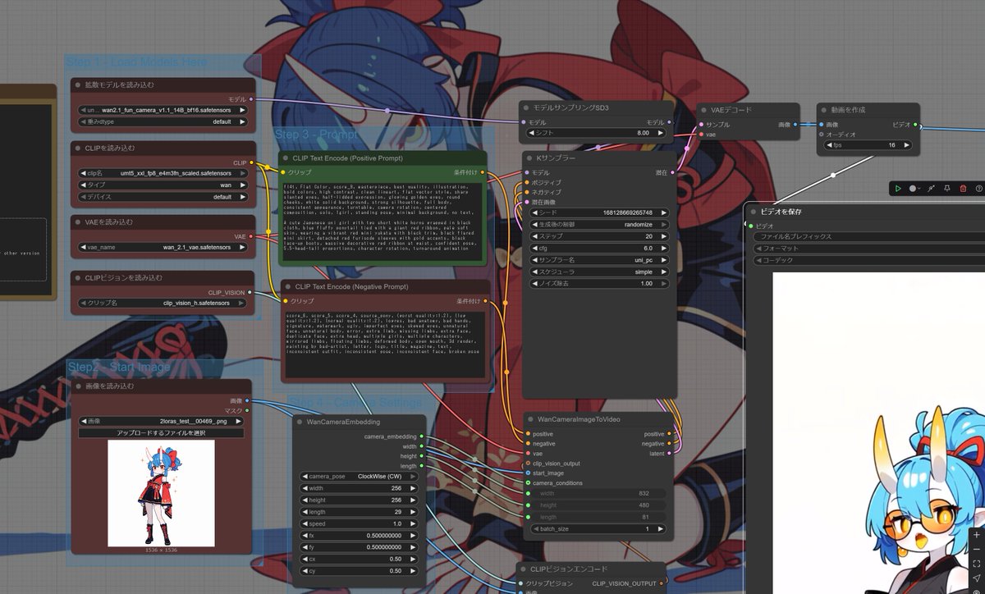Open the 生成後の制御 dropdown set to randomize
The height and width of the screenshot is (594, 985).
click(x=598, y=224)
